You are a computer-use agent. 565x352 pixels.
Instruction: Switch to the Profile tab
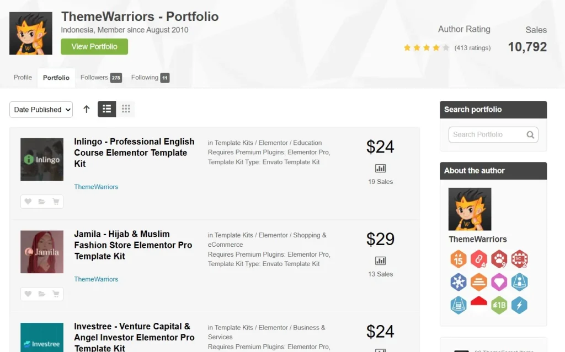[x=23, y=78]
